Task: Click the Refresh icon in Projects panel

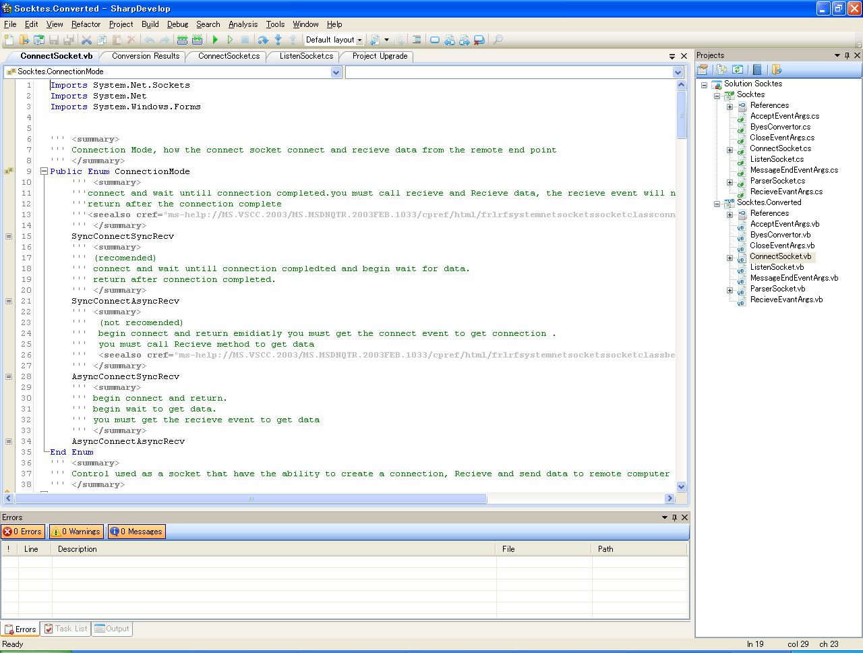Action: (x=738, y=69)
